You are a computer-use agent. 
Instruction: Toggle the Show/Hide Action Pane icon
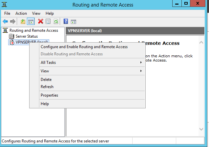tap(73, 21)
